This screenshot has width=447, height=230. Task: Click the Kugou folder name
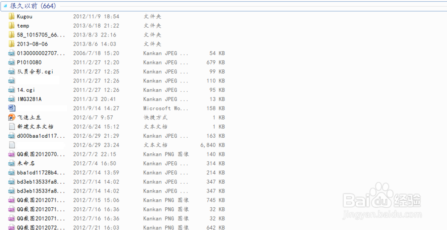click(25, 16)
